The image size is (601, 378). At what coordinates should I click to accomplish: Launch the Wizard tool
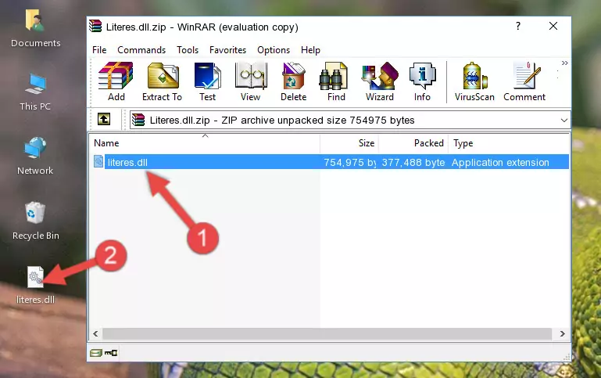click(x=380, y=81)
